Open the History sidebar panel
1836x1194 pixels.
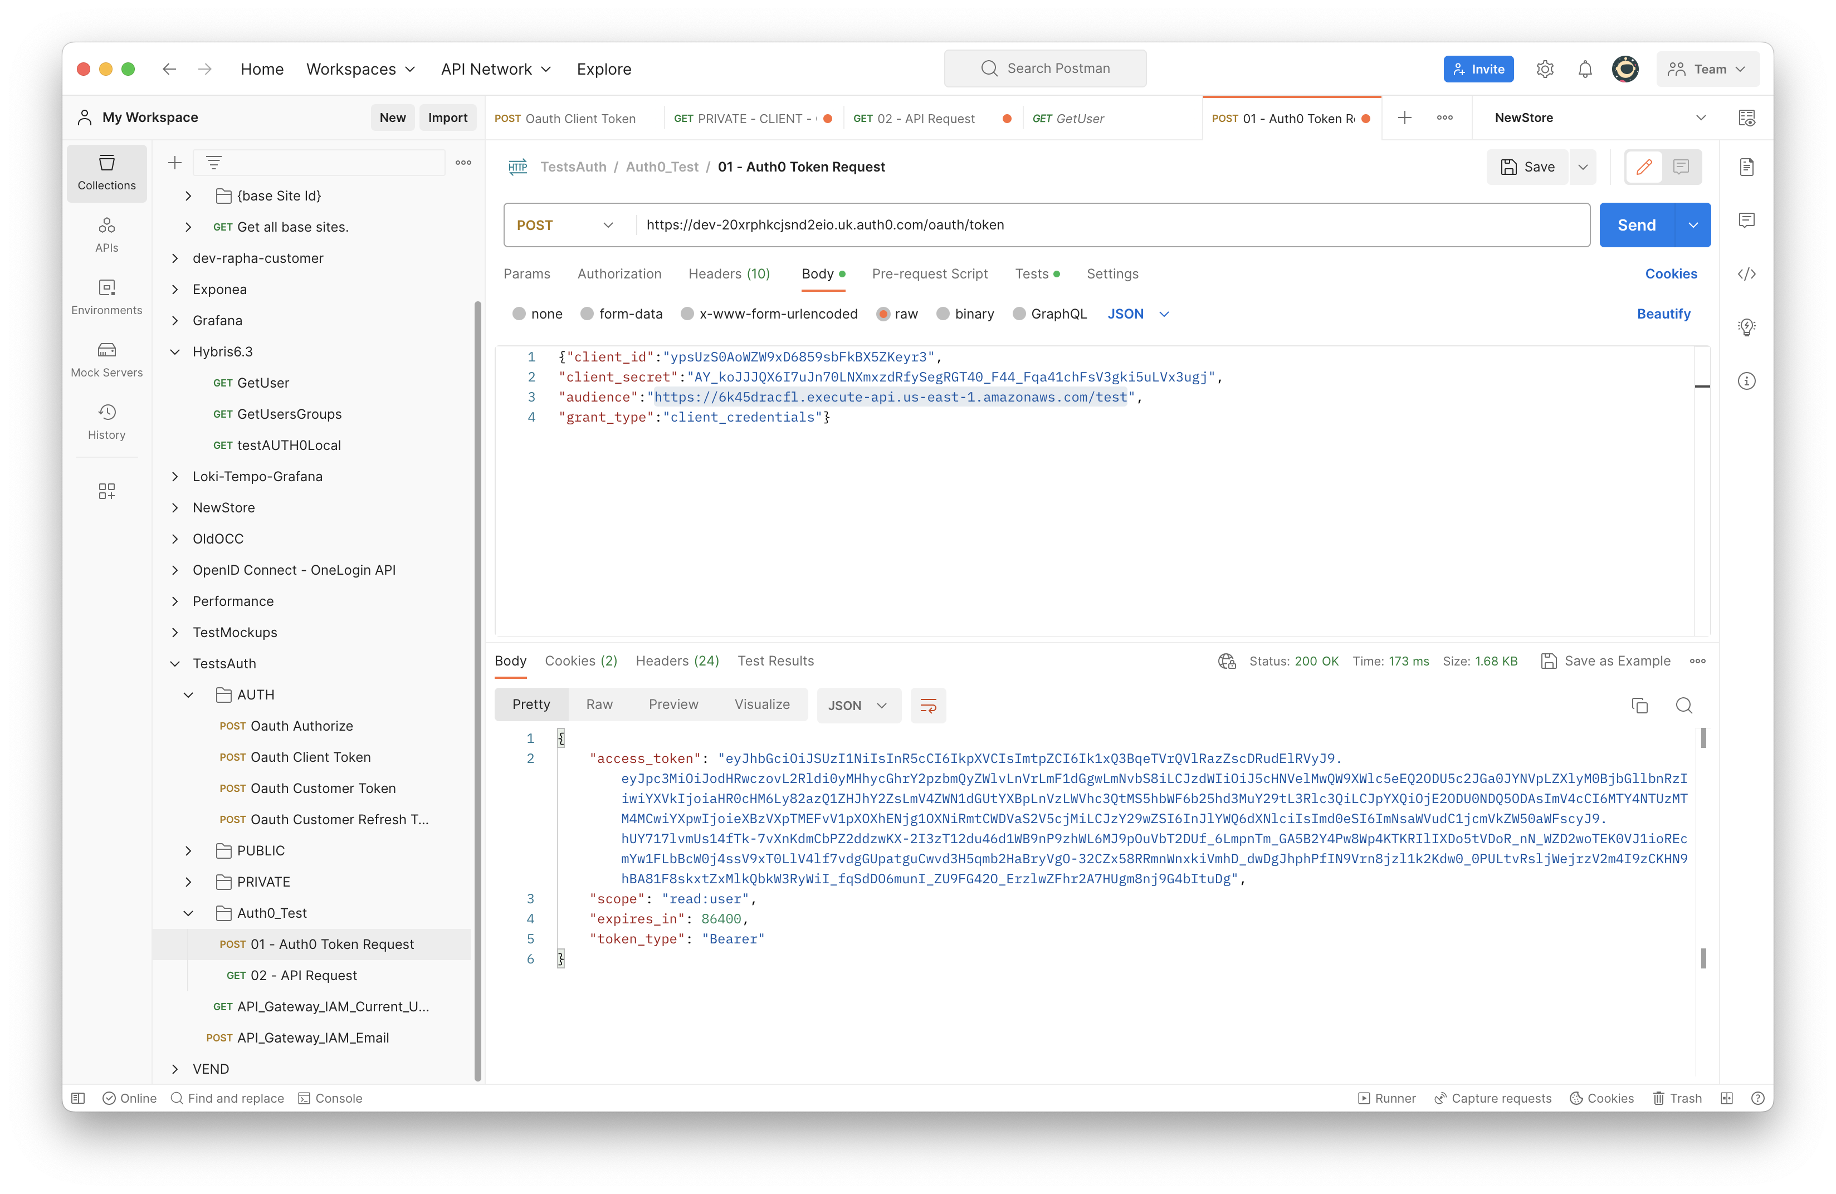(x=106, y=422)
